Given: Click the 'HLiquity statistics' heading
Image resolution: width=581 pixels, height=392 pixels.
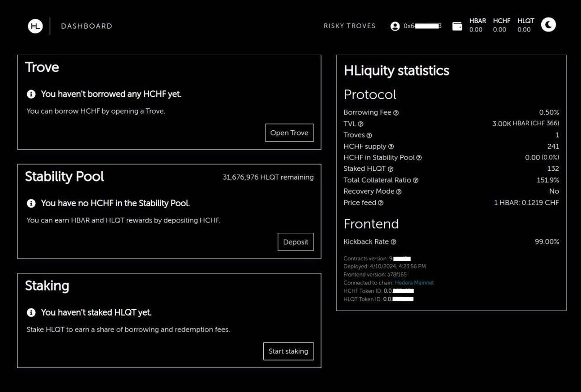Looking at the screenshot, I should 397,71.
